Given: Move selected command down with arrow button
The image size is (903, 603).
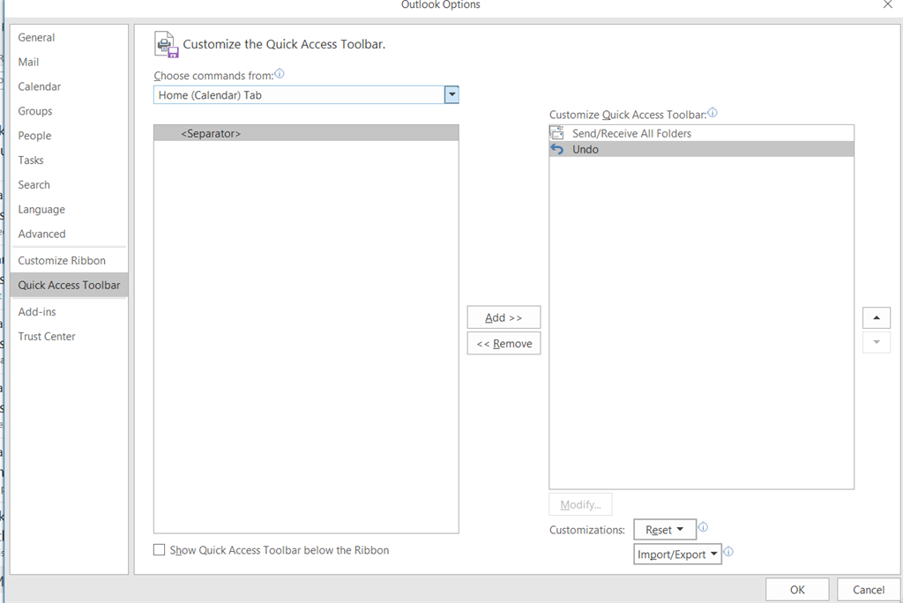Looking at the screenshot, I should 877,343.
